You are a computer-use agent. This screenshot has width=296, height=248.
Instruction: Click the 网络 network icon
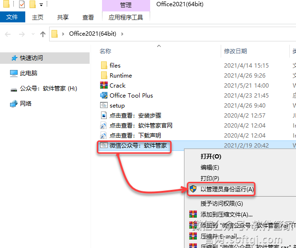coord(14,104)
